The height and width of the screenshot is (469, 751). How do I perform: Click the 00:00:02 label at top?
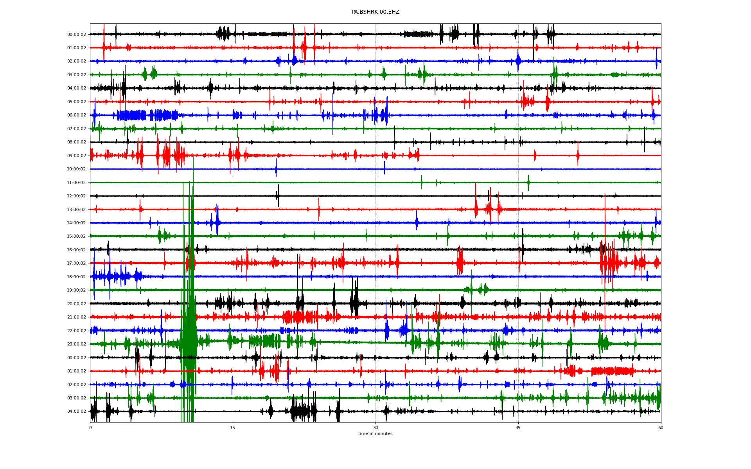click(x=76, y=34)
